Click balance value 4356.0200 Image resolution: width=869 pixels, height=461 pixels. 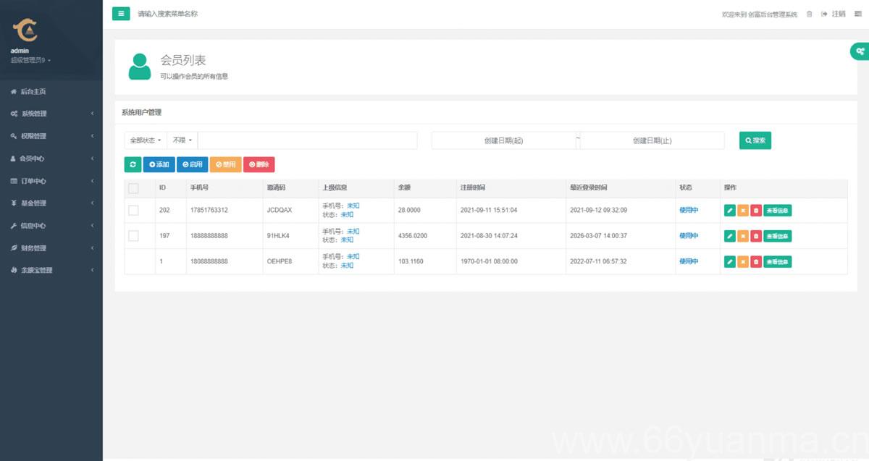tap(413, 235)
